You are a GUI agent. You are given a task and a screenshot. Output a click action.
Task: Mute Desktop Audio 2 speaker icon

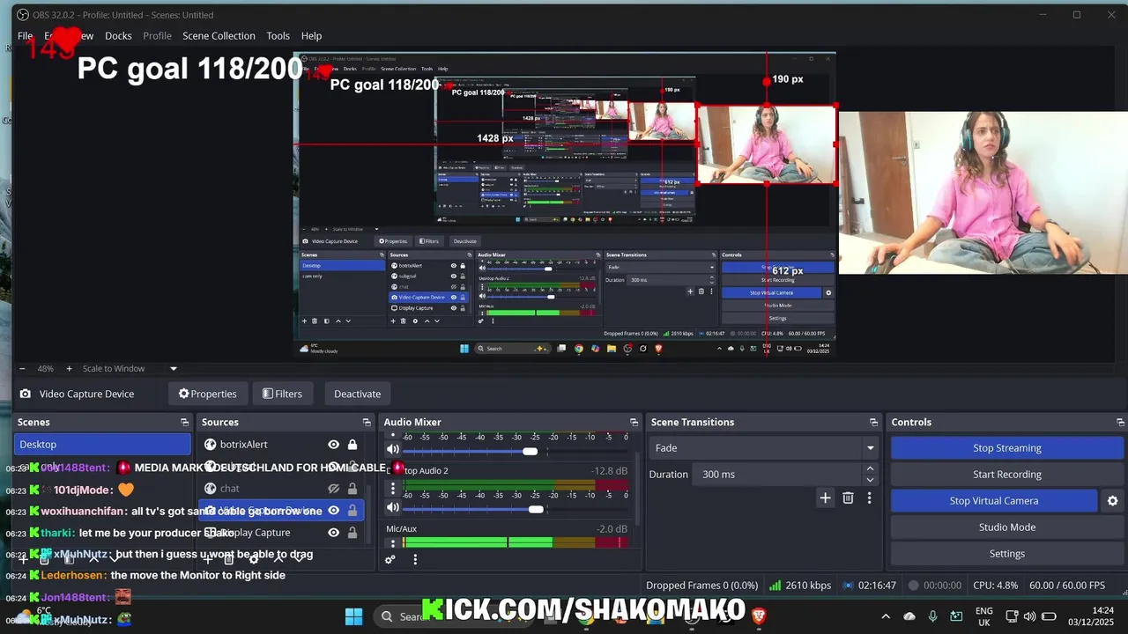393,507
